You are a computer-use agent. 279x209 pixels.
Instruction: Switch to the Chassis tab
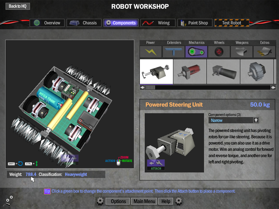(x=84, y=23)
